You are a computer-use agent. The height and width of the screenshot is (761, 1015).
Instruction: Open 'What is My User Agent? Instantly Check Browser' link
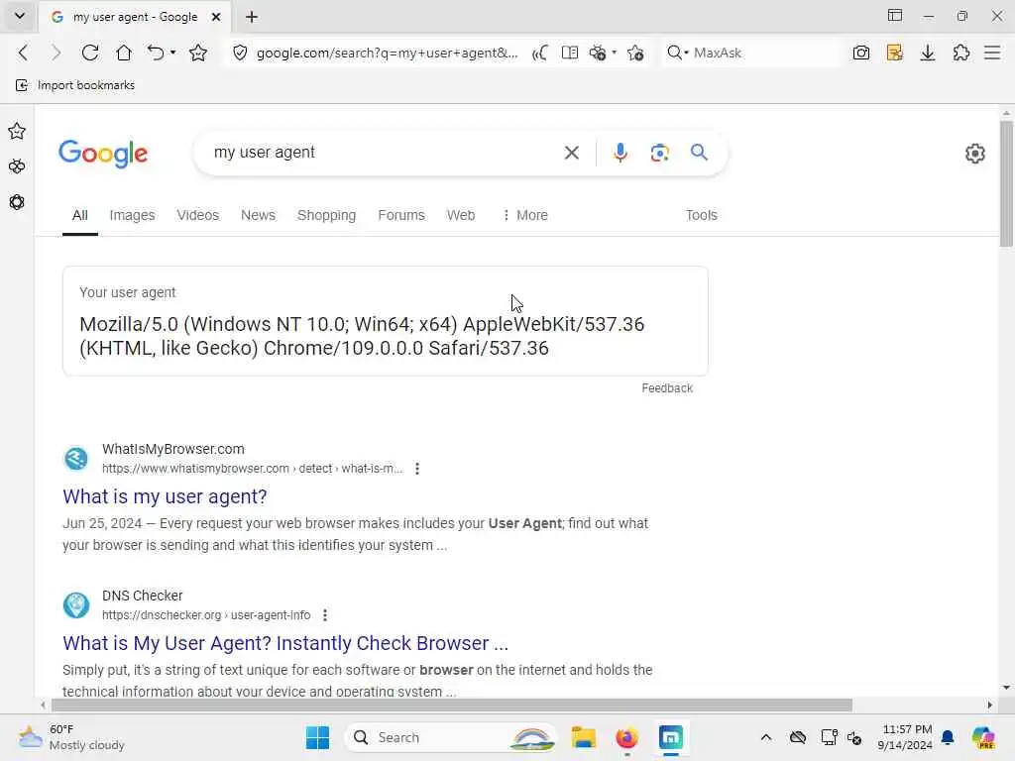(285, 643)
